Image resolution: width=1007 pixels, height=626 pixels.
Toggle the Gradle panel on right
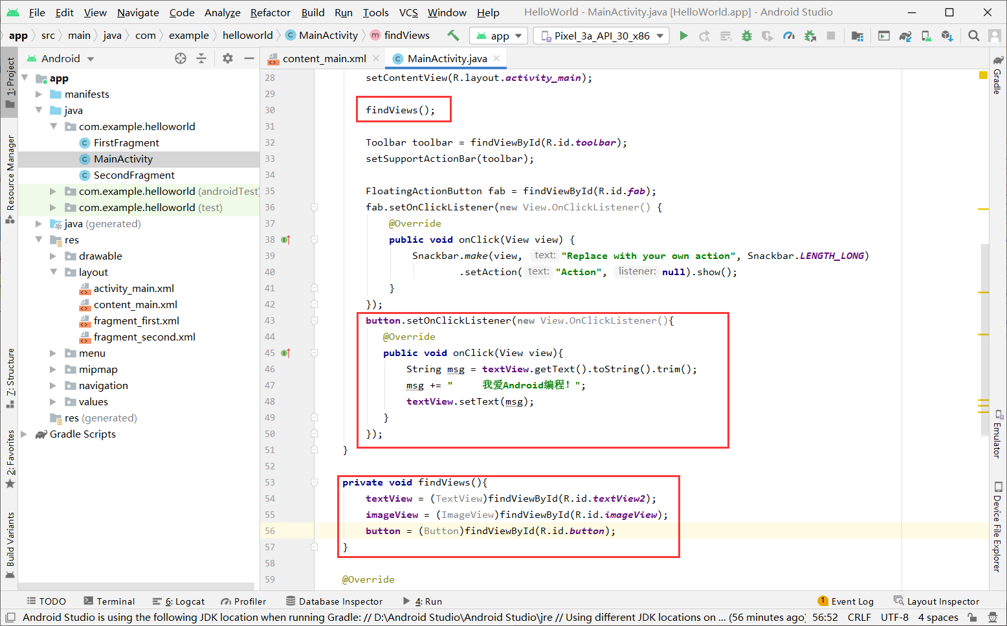998,74
